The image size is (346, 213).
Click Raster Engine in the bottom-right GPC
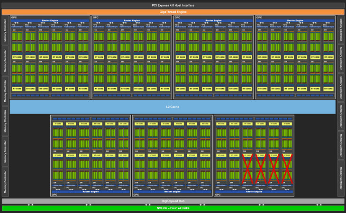[x=254, y=192]
